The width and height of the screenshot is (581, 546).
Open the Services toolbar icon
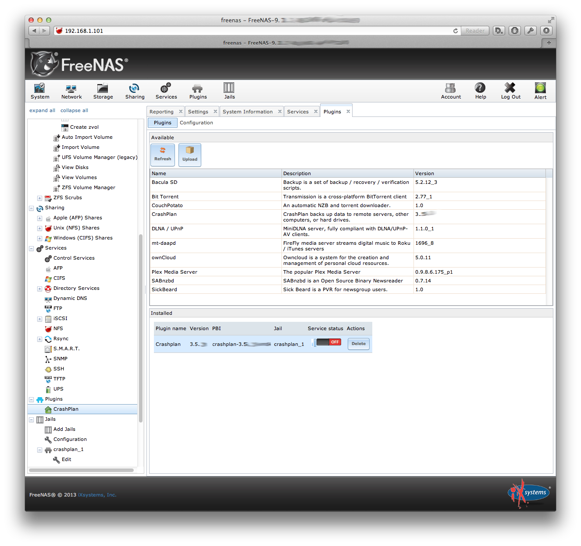(x=166, y=91)
